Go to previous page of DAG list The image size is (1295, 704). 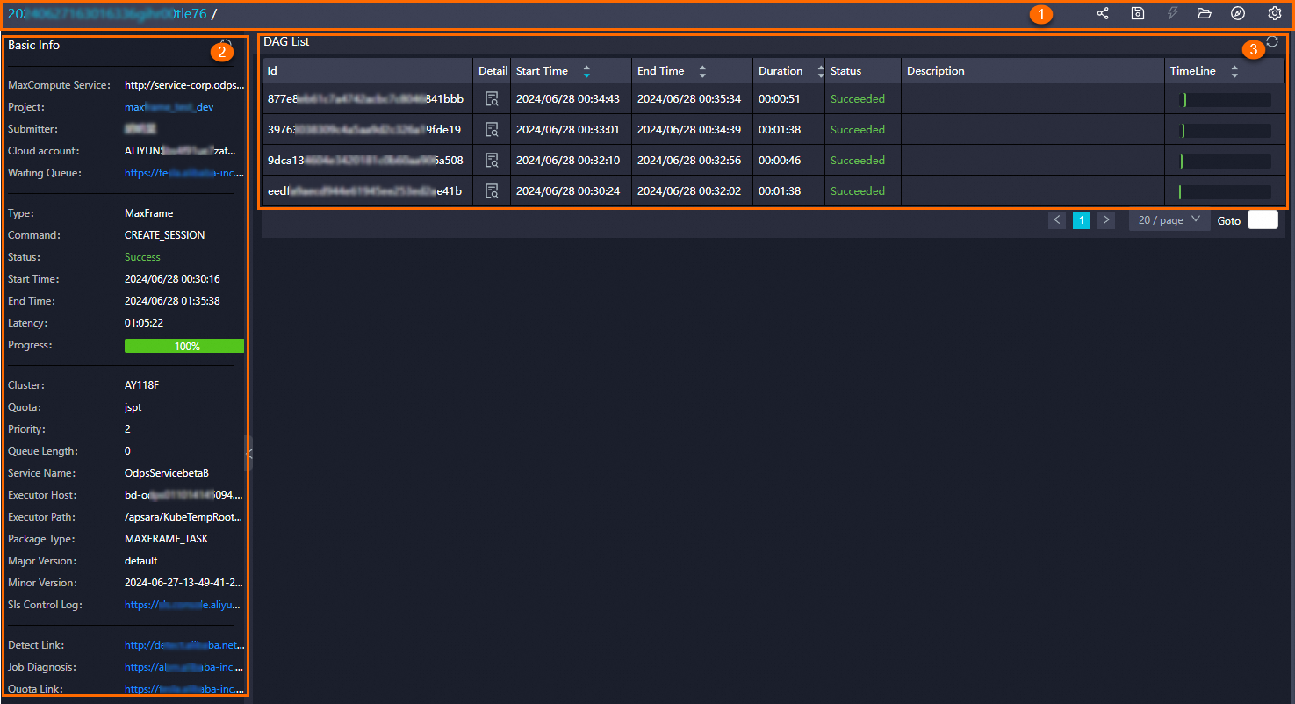coord(1057,220)
